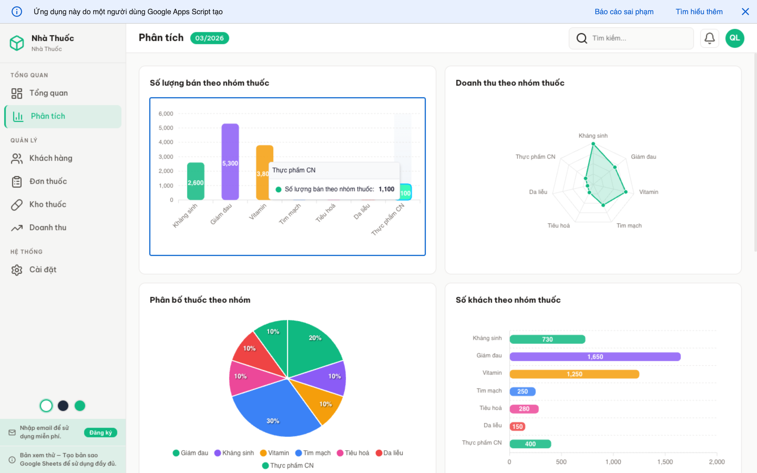Open the 03/2026 period selector badge
757x473 pixels.
coord(209,38)
